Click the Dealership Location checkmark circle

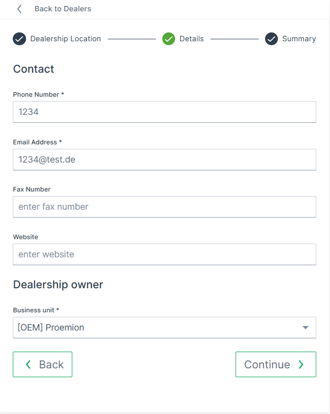pyautogui.click(x=19, y=39)
